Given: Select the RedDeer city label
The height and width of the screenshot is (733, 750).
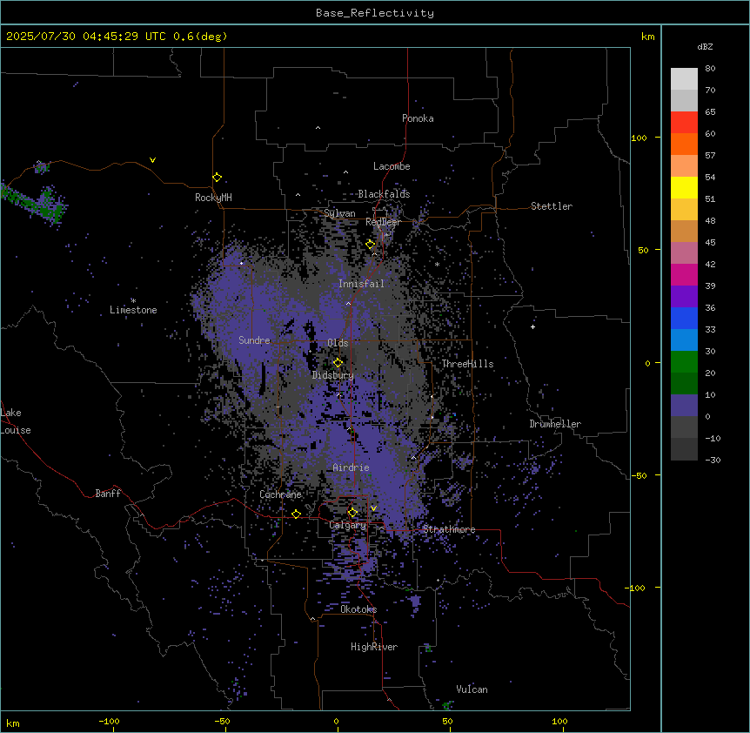Looking at the screenshot, I should click(384, 222).
